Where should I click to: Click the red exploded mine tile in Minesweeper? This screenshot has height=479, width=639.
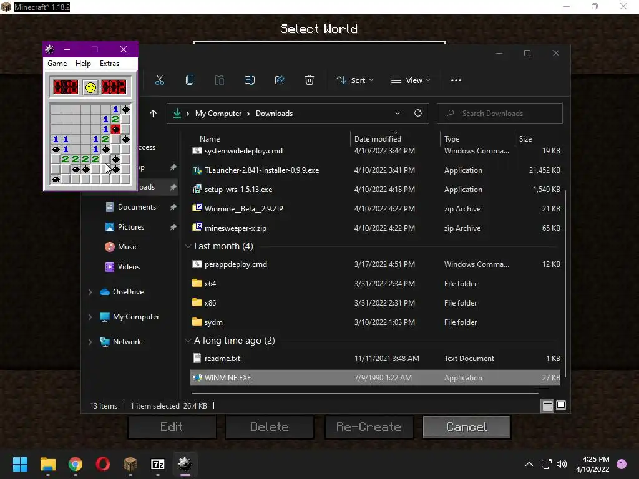[x=115, y=129]
